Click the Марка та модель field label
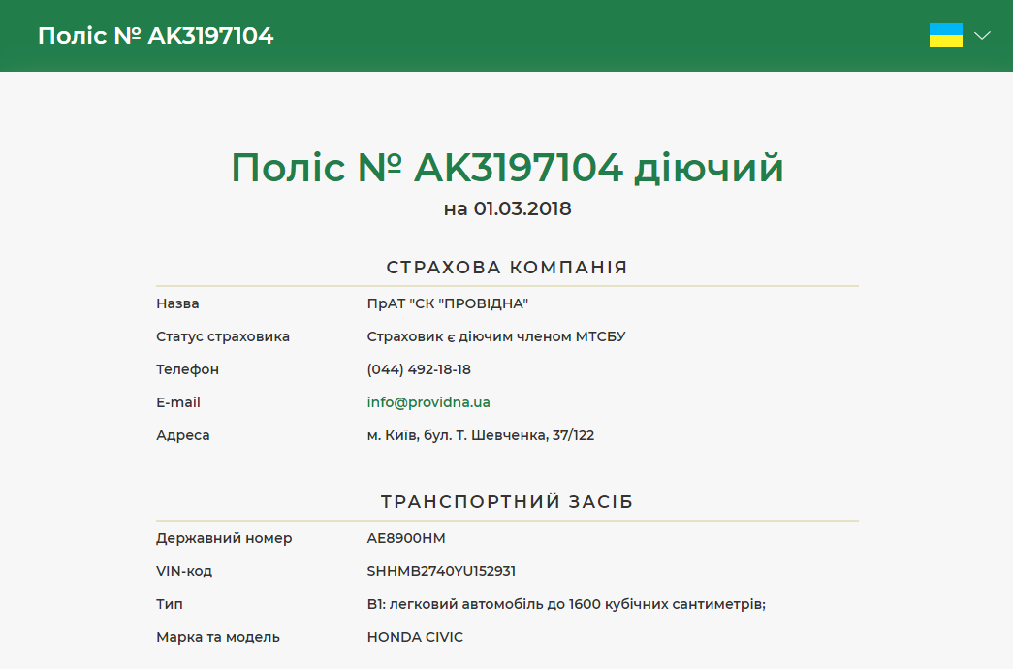1013x669 pixels. (218, 637)
